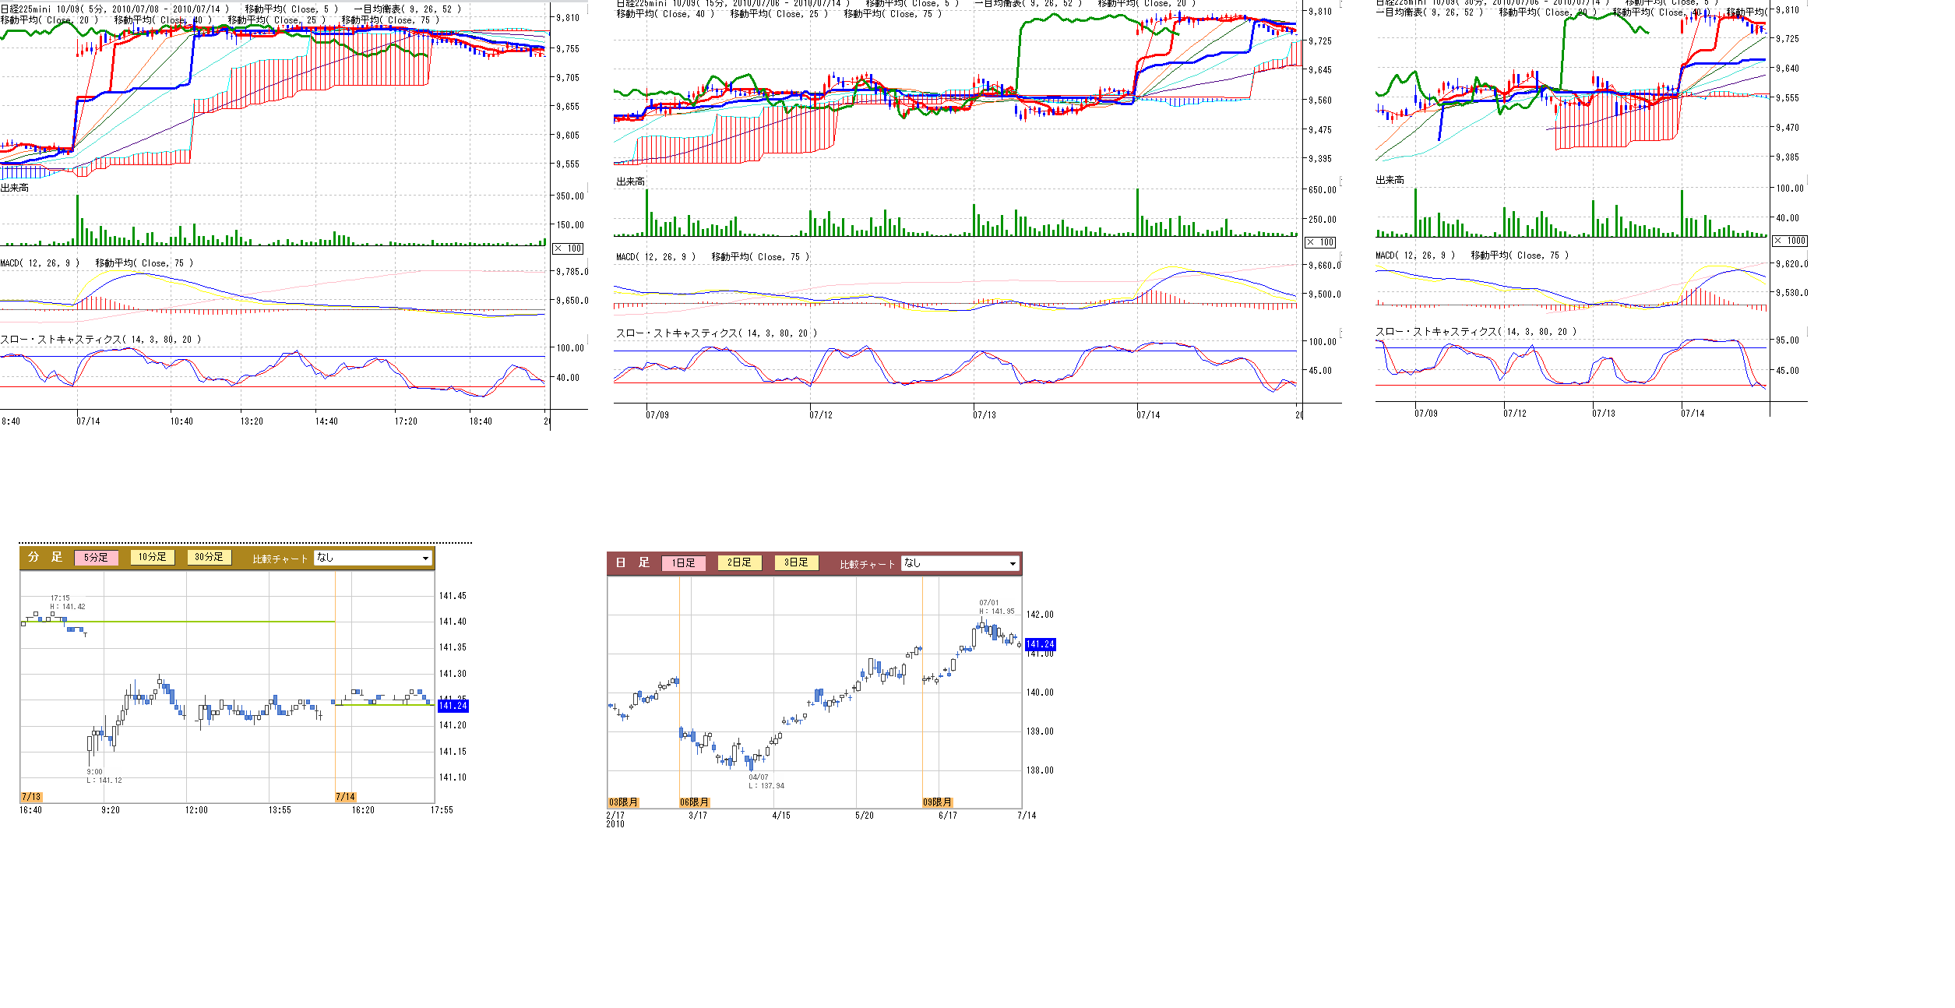
Task: Switch to the 30分足 interval
Action: tap(209, 557)
